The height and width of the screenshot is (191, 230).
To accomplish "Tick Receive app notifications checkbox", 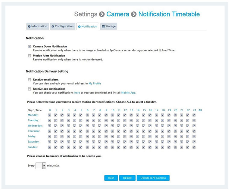I will 30,89.
